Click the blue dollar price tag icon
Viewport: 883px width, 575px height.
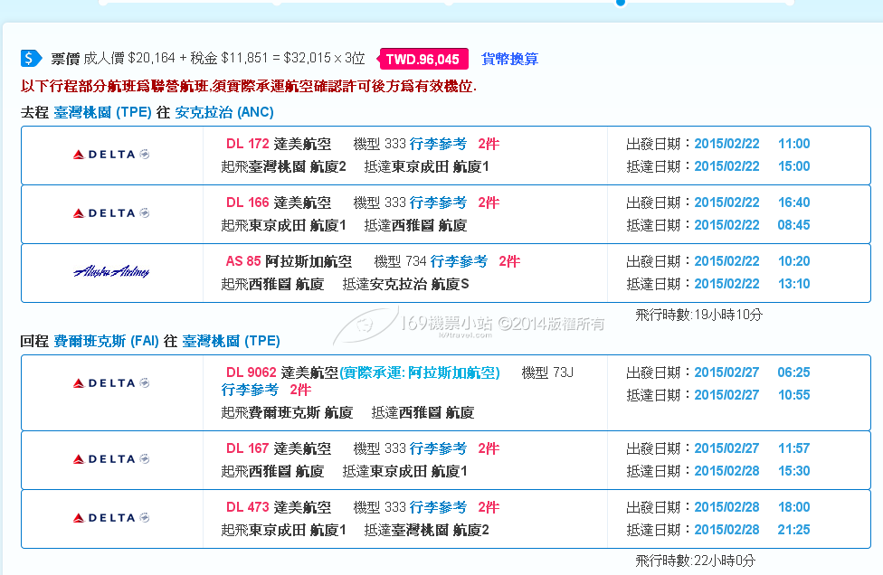[31, 58]
